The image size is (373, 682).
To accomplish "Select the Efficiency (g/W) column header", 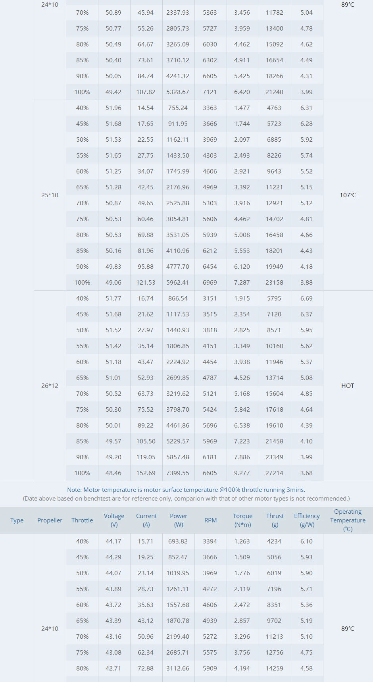I will point(307,520).
